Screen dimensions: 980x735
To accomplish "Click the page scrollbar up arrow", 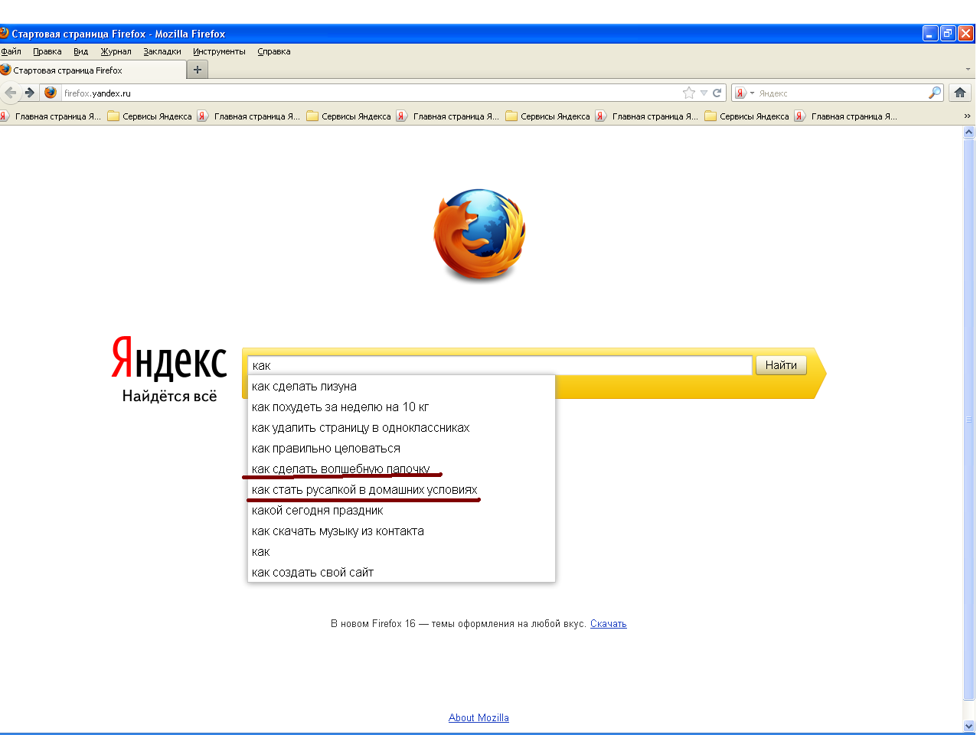I will [x=969, y=132].
